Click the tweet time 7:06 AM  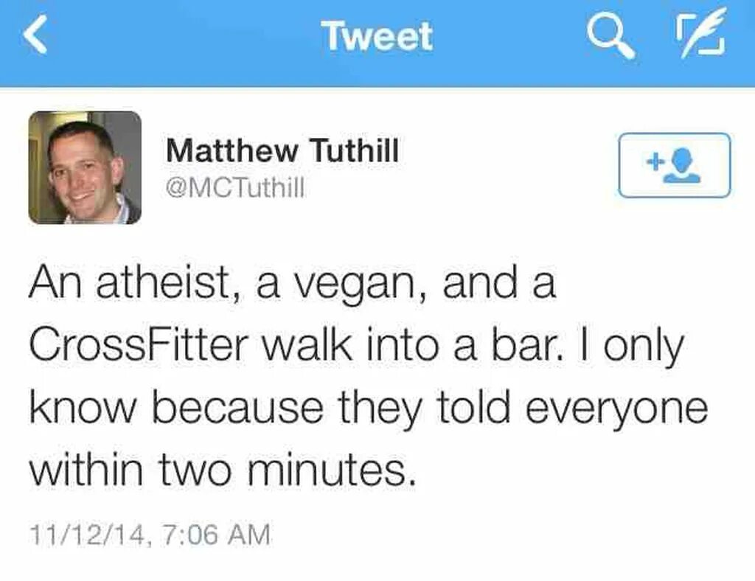coord(214,535)
